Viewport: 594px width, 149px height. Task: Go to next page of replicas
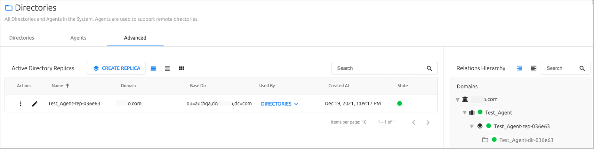point(428,122)
